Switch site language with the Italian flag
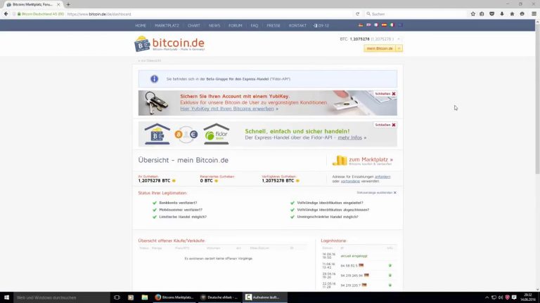The image size is (540, 303). click(392, 25)
